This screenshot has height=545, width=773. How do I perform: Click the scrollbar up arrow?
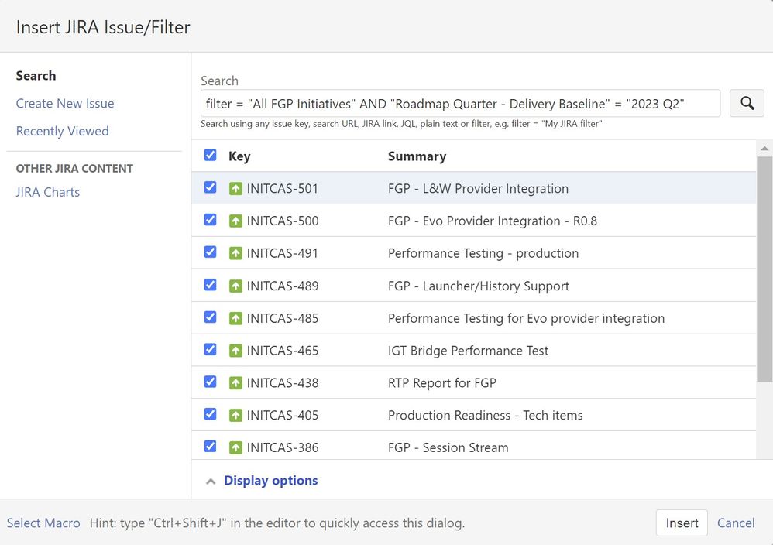coord(764,148)
